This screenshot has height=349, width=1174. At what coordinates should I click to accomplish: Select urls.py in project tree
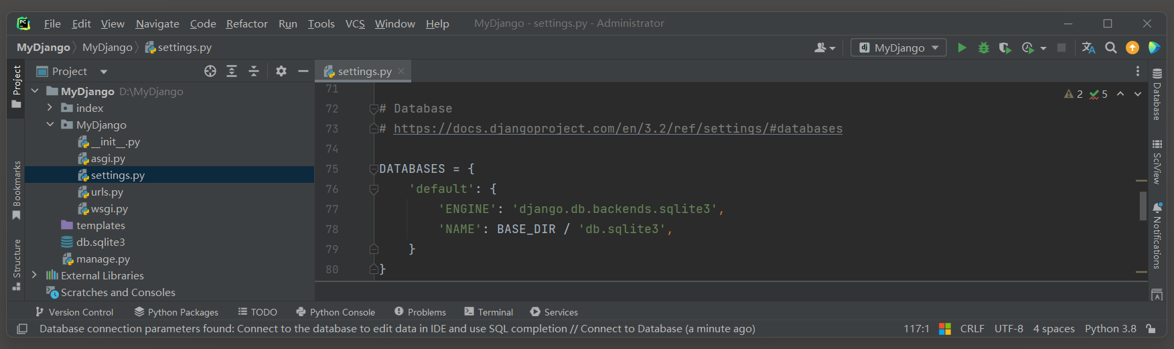point(107,192)
